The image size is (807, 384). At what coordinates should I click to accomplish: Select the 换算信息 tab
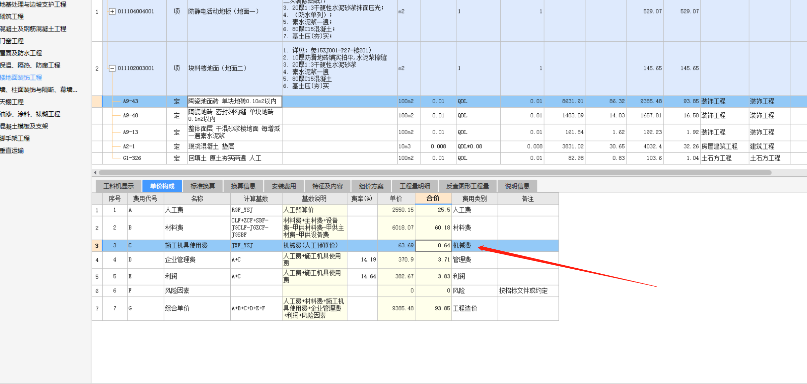(x=243, y=186)
